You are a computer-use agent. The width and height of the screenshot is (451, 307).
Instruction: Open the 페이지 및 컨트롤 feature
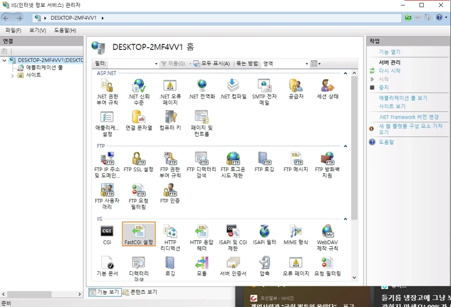coord(202,123)
